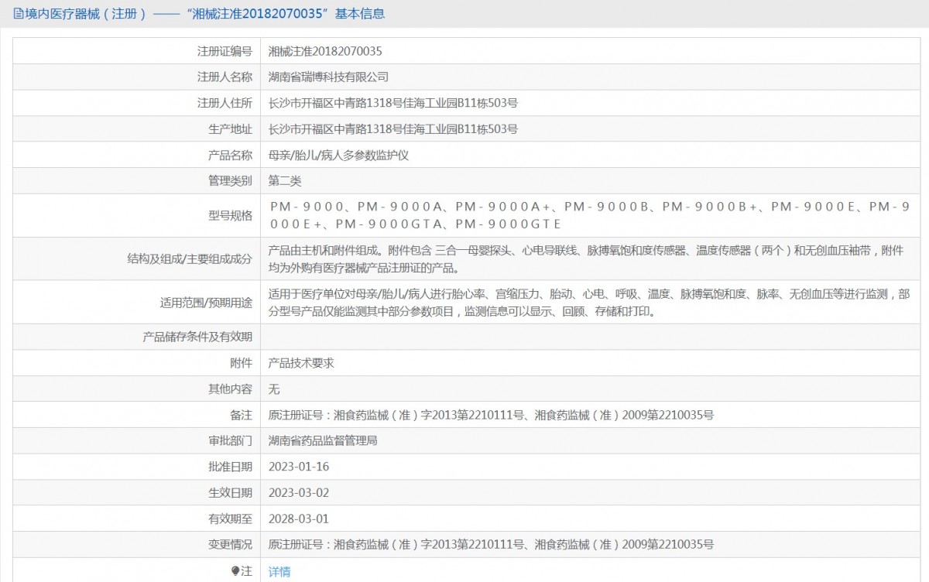This screenshot has height=582, width=929.
Task: Click the 有效期至 label cell
Action: (x=137, y=519)
